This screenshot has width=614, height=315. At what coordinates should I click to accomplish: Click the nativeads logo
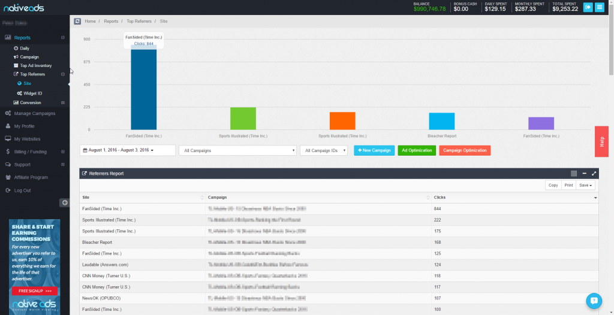(x=24, y=7)
